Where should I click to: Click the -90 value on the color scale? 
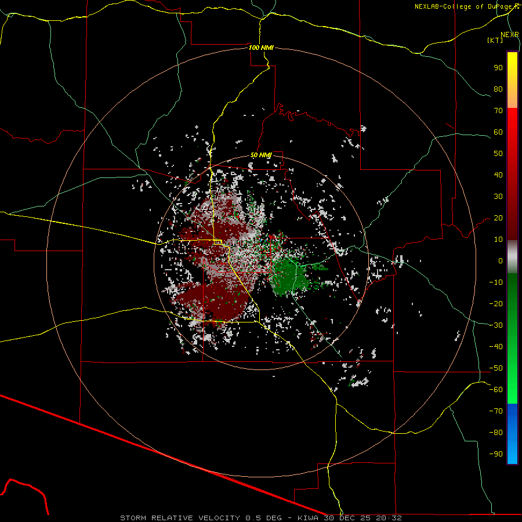point(496,454)
